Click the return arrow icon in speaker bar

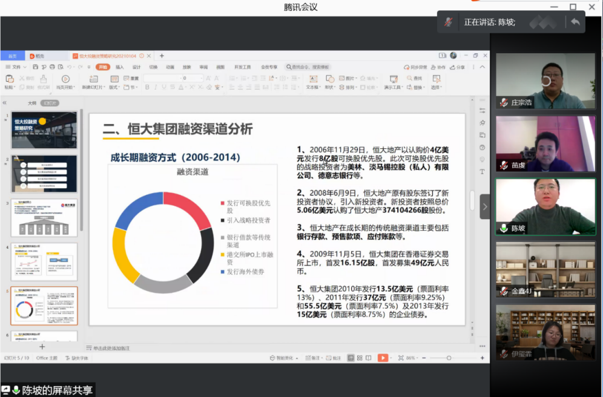point(575,22)
